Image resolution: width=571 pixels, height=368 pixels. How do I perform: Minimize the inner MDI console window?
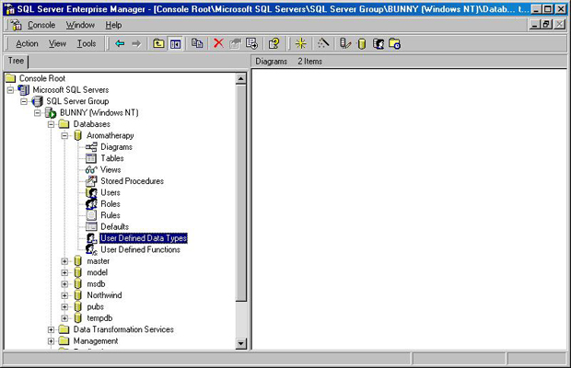click(x=534, y=24)
